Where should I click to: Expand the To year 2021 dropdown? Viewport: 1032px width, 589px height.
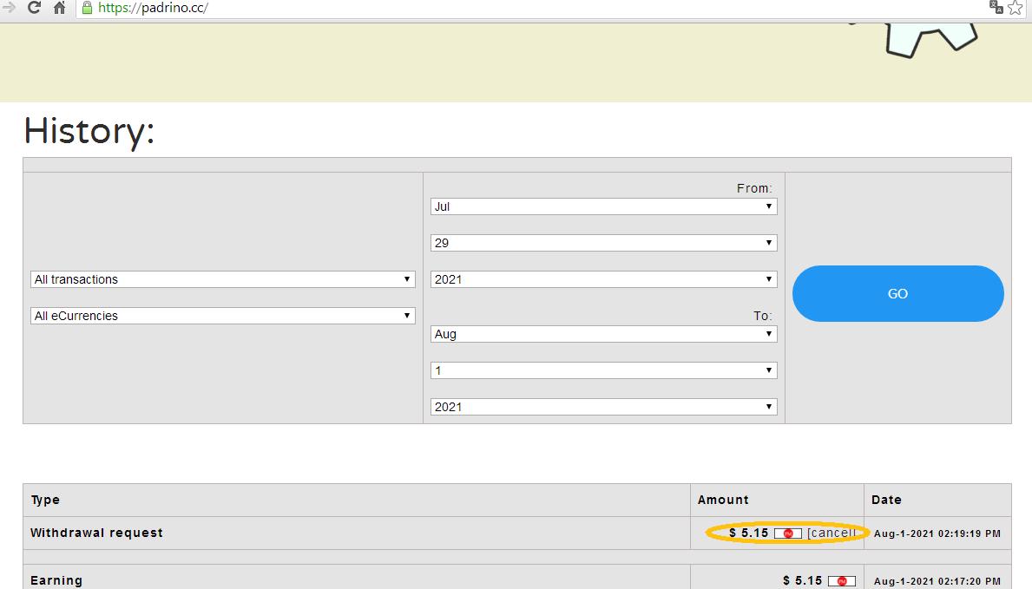click(603, 407)
